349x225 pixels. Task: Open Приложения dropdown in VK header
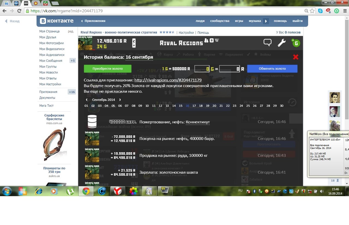[93, 21]
